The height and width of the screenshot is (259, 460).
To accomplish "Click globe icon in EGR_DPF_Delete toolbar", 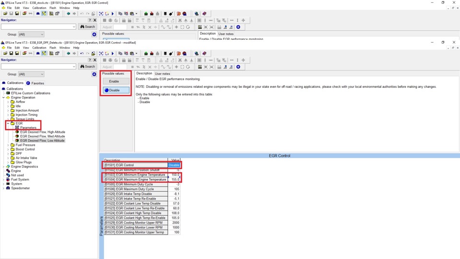I will tap(196, 53).
